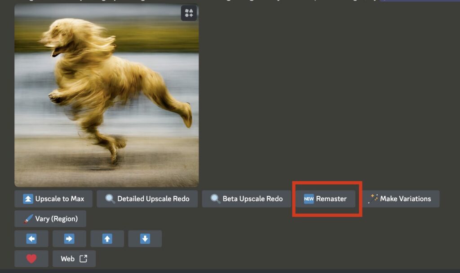Viewport: 460px width, 273px height.
Task: Run Beta Upscale Redo via its label
Action: (x=252, y=199)
